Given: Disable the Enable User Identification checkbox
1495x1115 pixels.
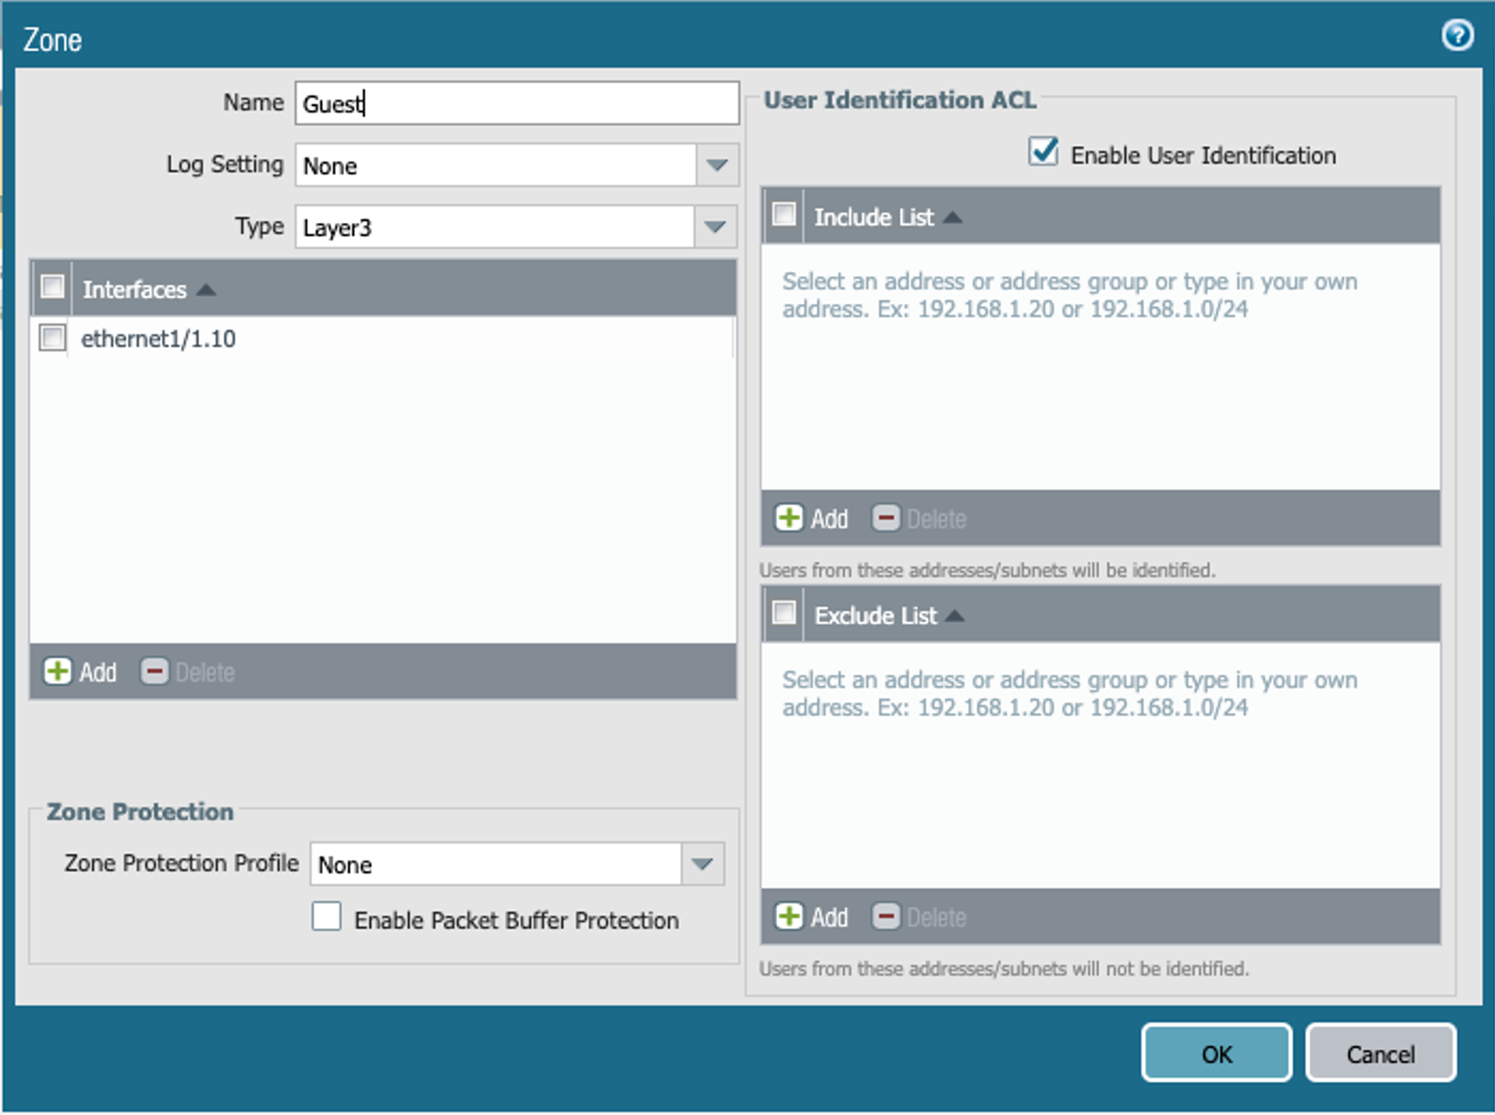Looking at the screenshot, I should (x=1042, y=153).
